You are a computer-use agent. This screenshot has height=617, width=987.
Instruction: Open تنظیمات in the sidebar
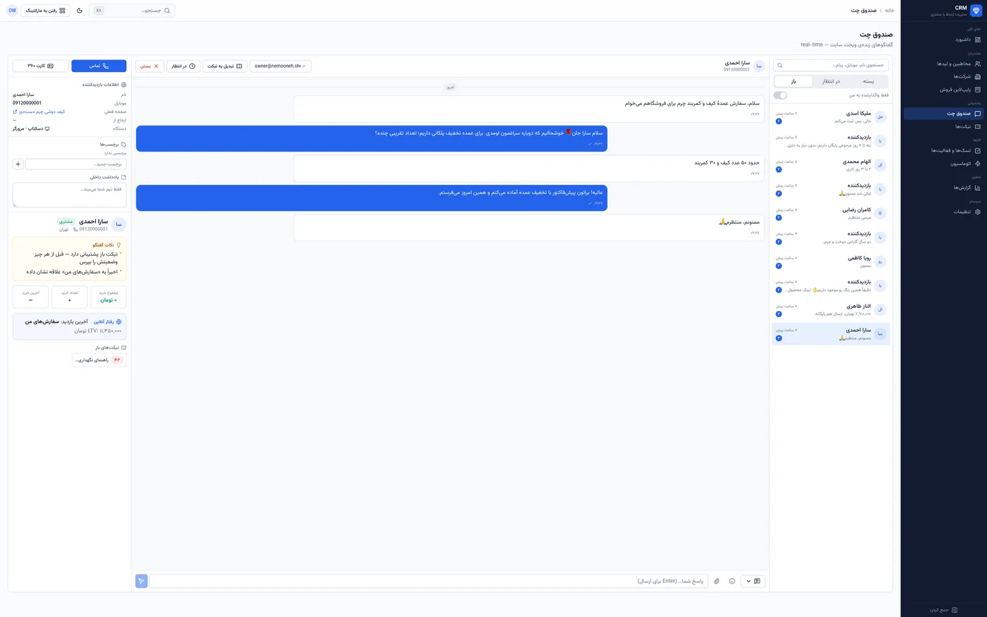[x=943, y=212]
